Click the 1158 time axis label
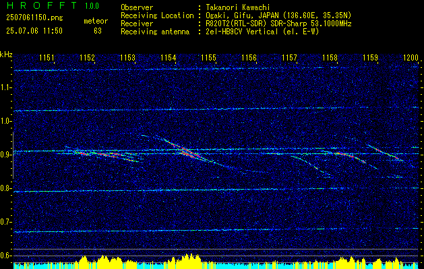 (330, 57)
